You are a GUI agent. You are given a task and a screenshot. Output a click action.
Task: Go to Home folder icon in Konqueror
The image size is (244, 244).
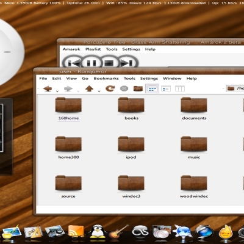[x=138, y=88]
